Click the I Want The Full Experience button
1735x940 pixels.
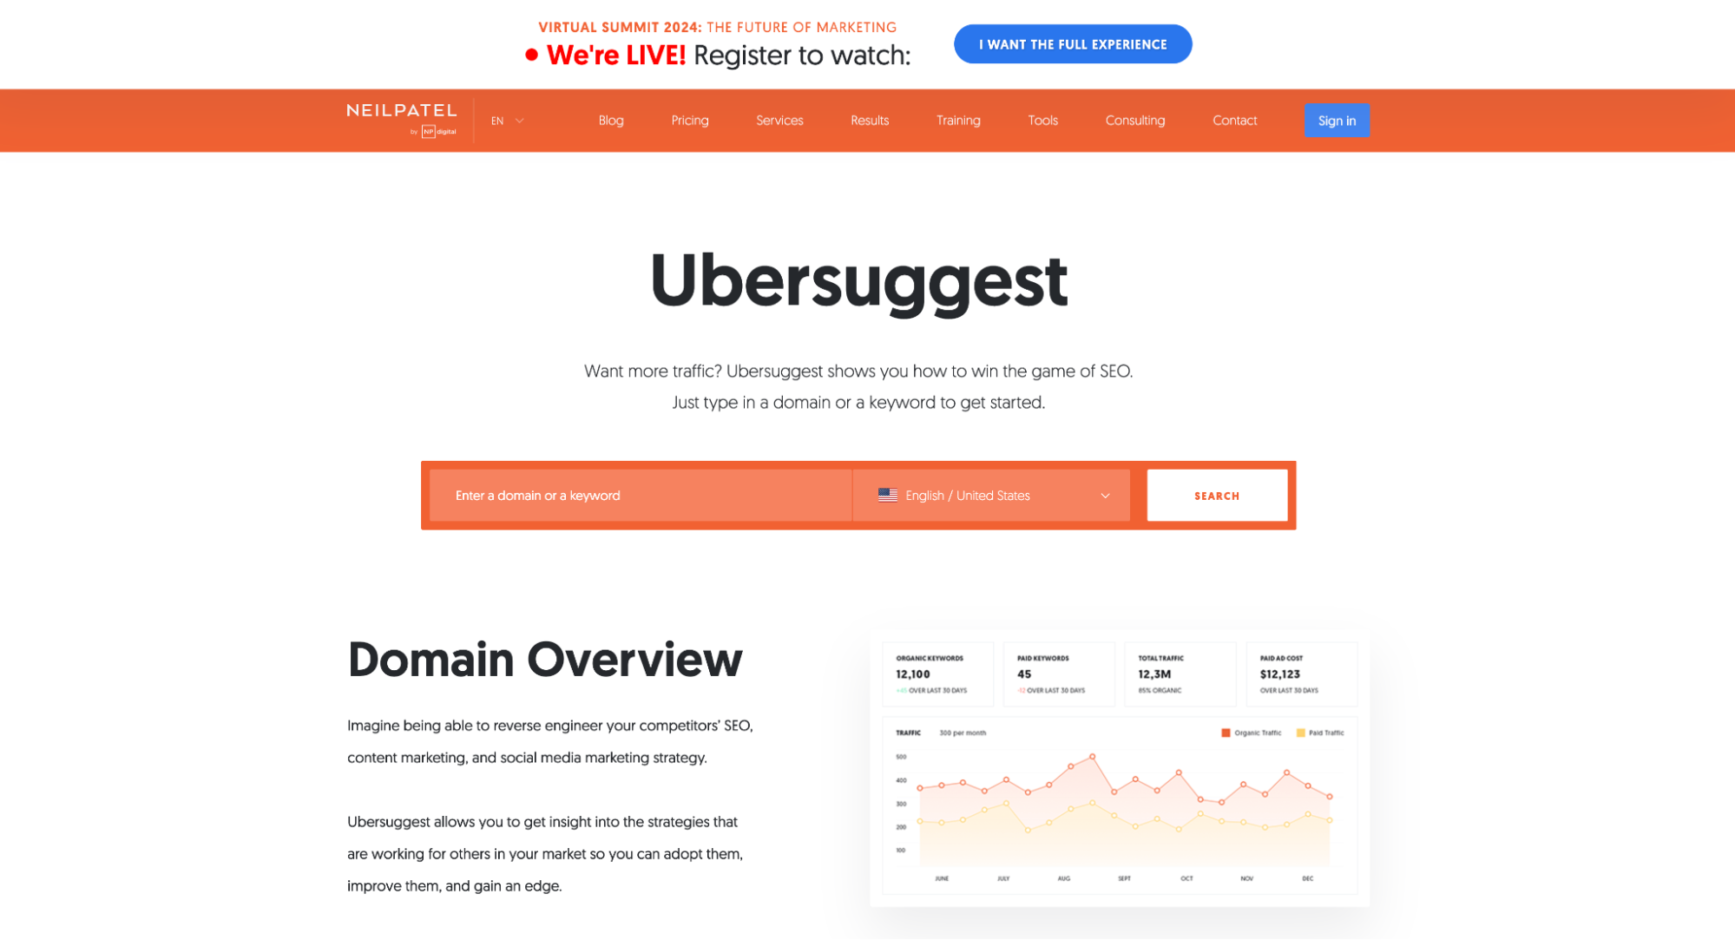pos(1073,44)
